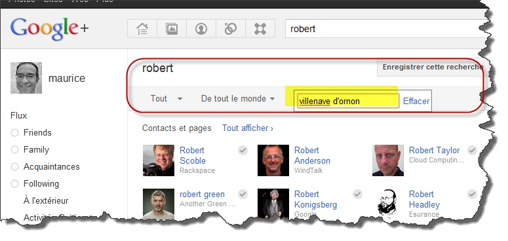Image resolution: width=508 pixels, height=241 pixels.
Task: Click the Google+ logo
Action: tap(49, 29)
